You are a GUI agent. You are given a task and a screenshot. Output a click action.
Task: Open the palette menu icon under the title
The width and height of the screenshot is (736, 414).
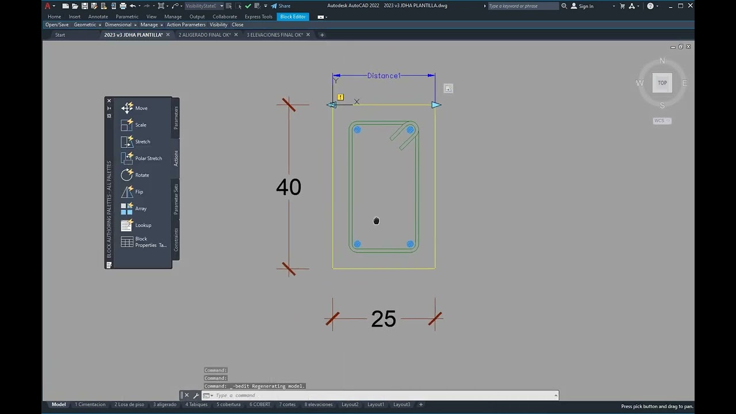[x=109, y=265]
